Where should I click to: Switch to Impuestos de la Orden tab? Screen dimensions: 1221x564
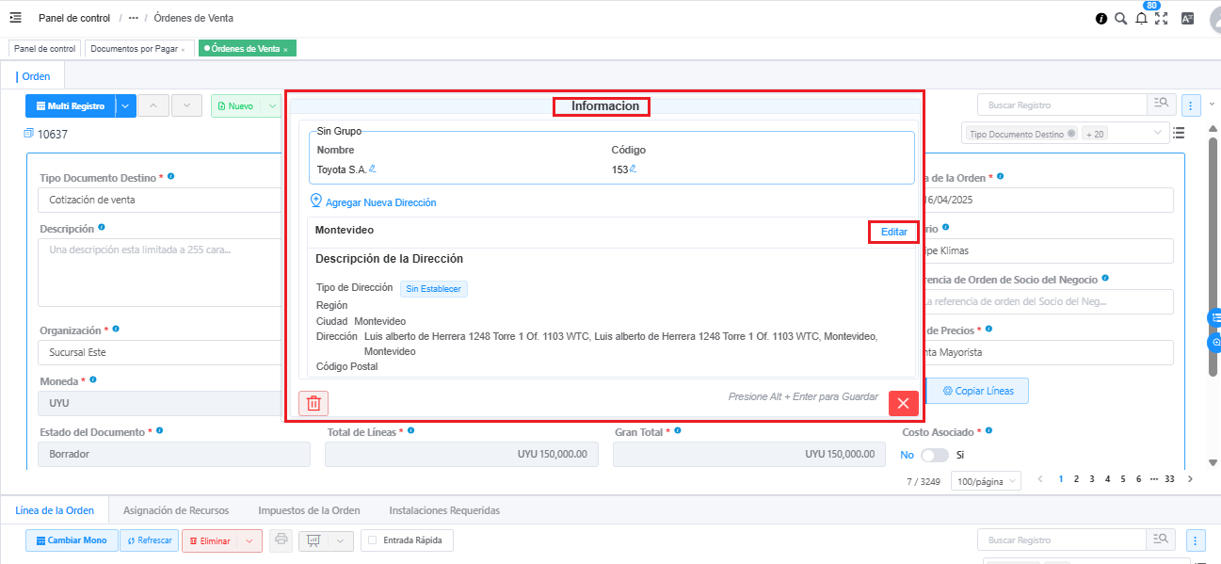click(x=309, y=510)
